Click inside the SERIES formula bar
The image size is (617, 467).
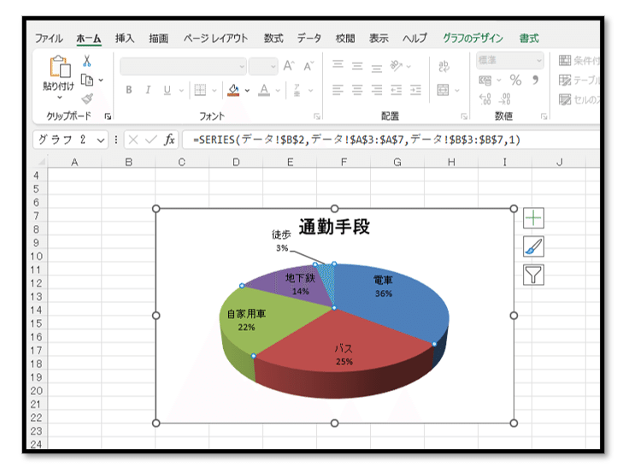point(391,139)
